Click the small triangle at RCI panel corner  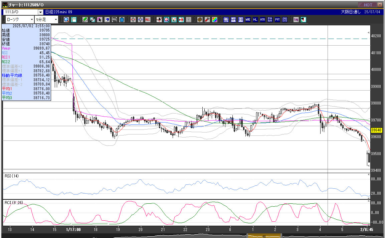pos(368,201)
